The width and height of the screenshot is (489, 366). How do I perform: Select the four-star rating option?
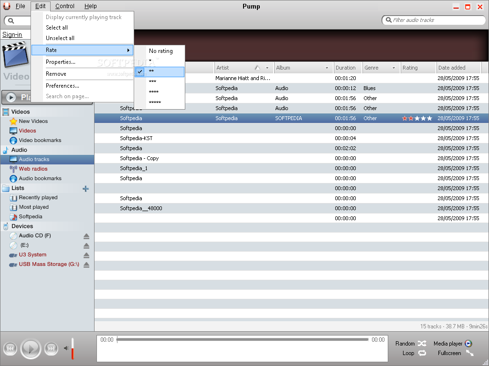[x=159, y=92]
